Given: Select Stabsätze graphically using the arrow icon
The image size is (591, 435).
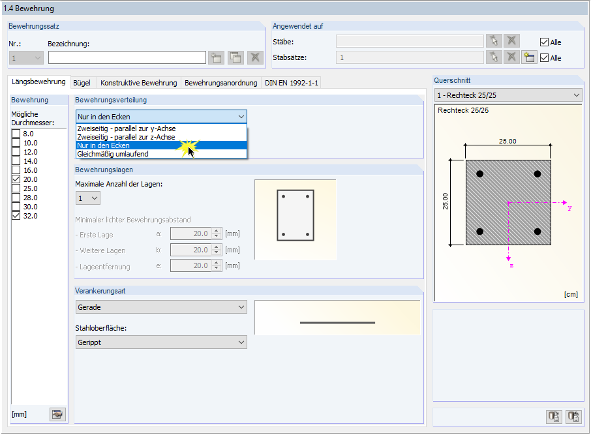Looking at the screenshot, I should point(494,57).
